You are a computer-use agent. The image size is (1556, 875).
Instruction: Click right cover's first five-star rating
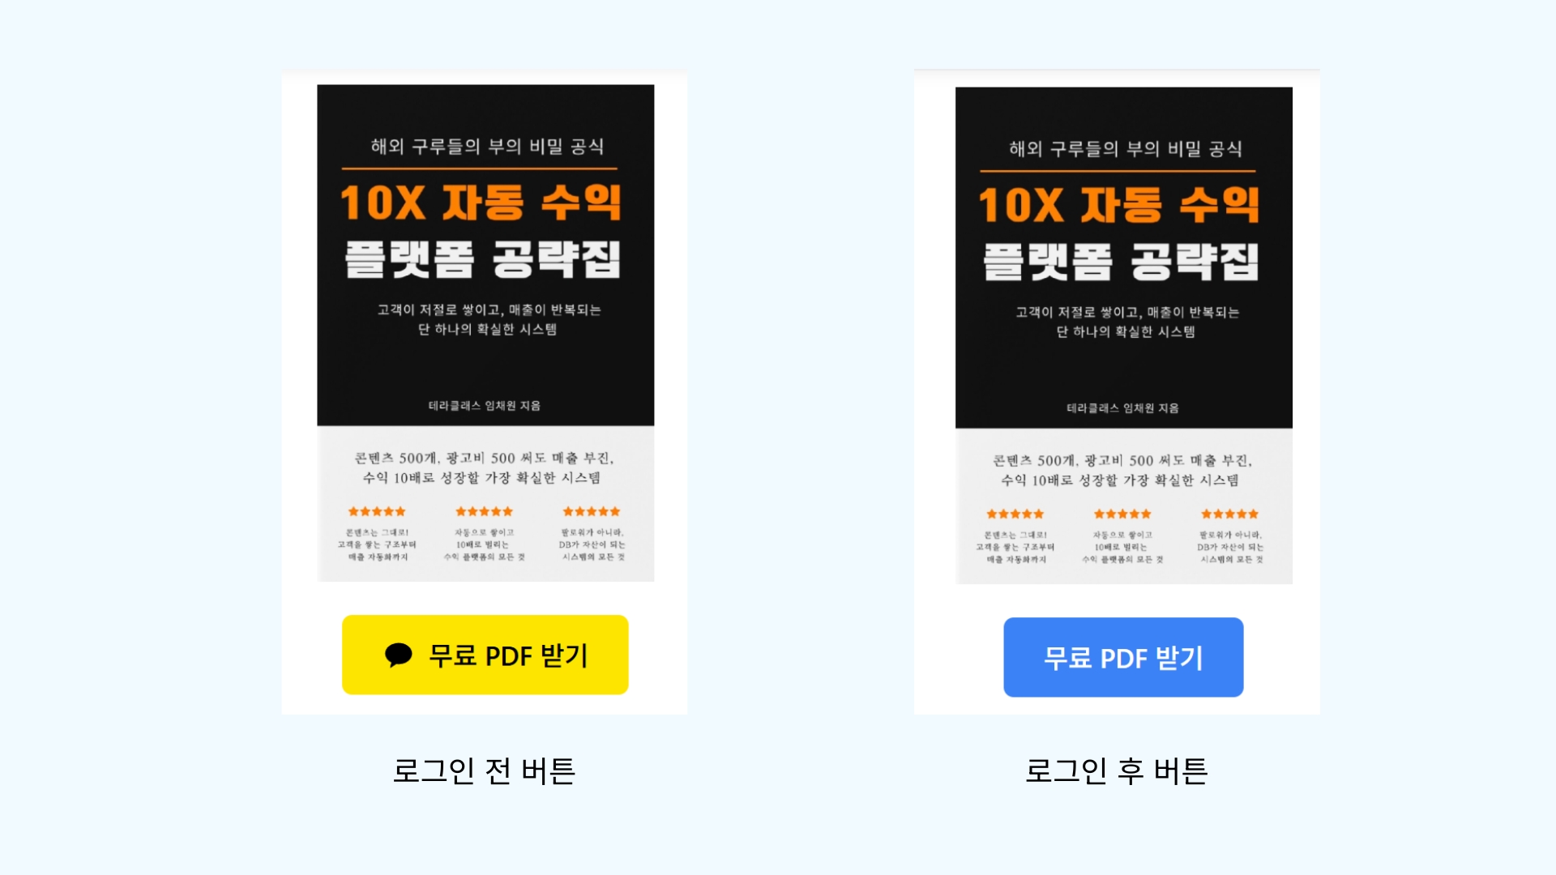(x=1015, y=514)
